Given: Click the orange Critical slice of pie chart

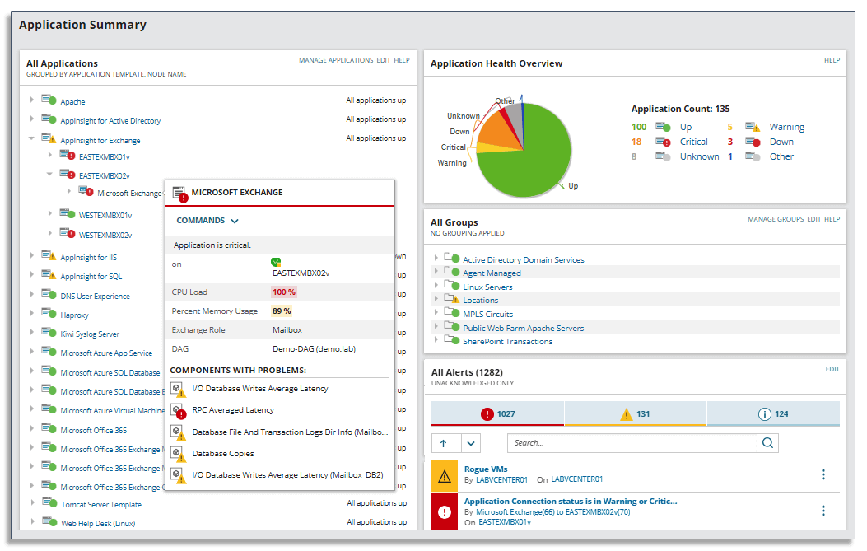Looking at the screenshot, I should 496,131.
